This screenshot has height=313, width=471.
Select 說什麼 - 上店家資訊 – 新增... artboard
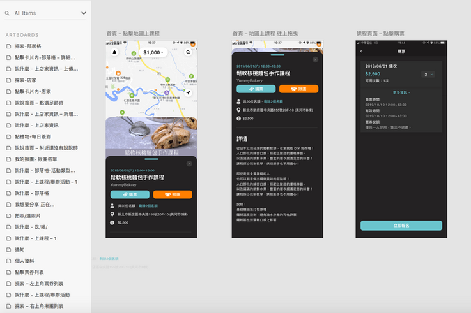click(46, 114)
